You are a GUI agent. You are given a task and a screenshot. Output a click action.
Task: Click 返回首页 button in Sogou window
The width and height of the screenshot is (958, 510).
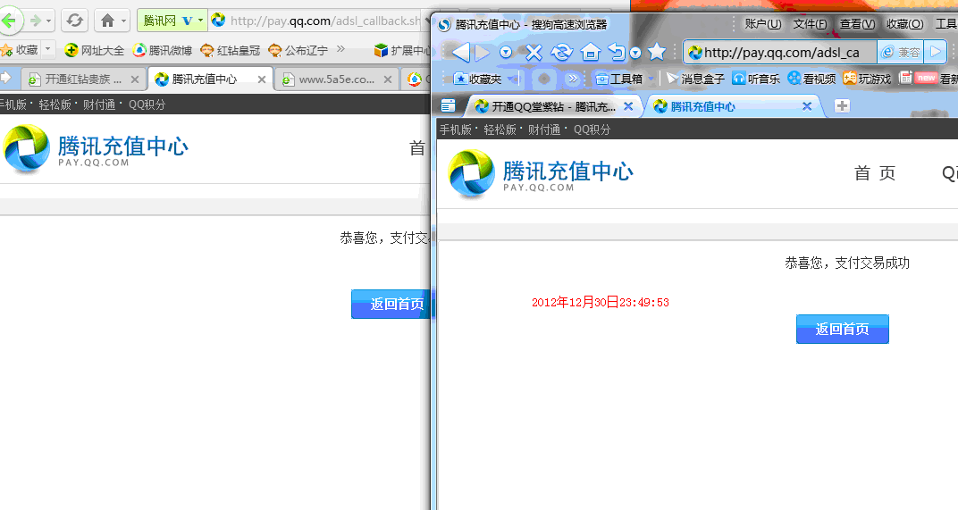pyautogui.click(x=842, y=330)
